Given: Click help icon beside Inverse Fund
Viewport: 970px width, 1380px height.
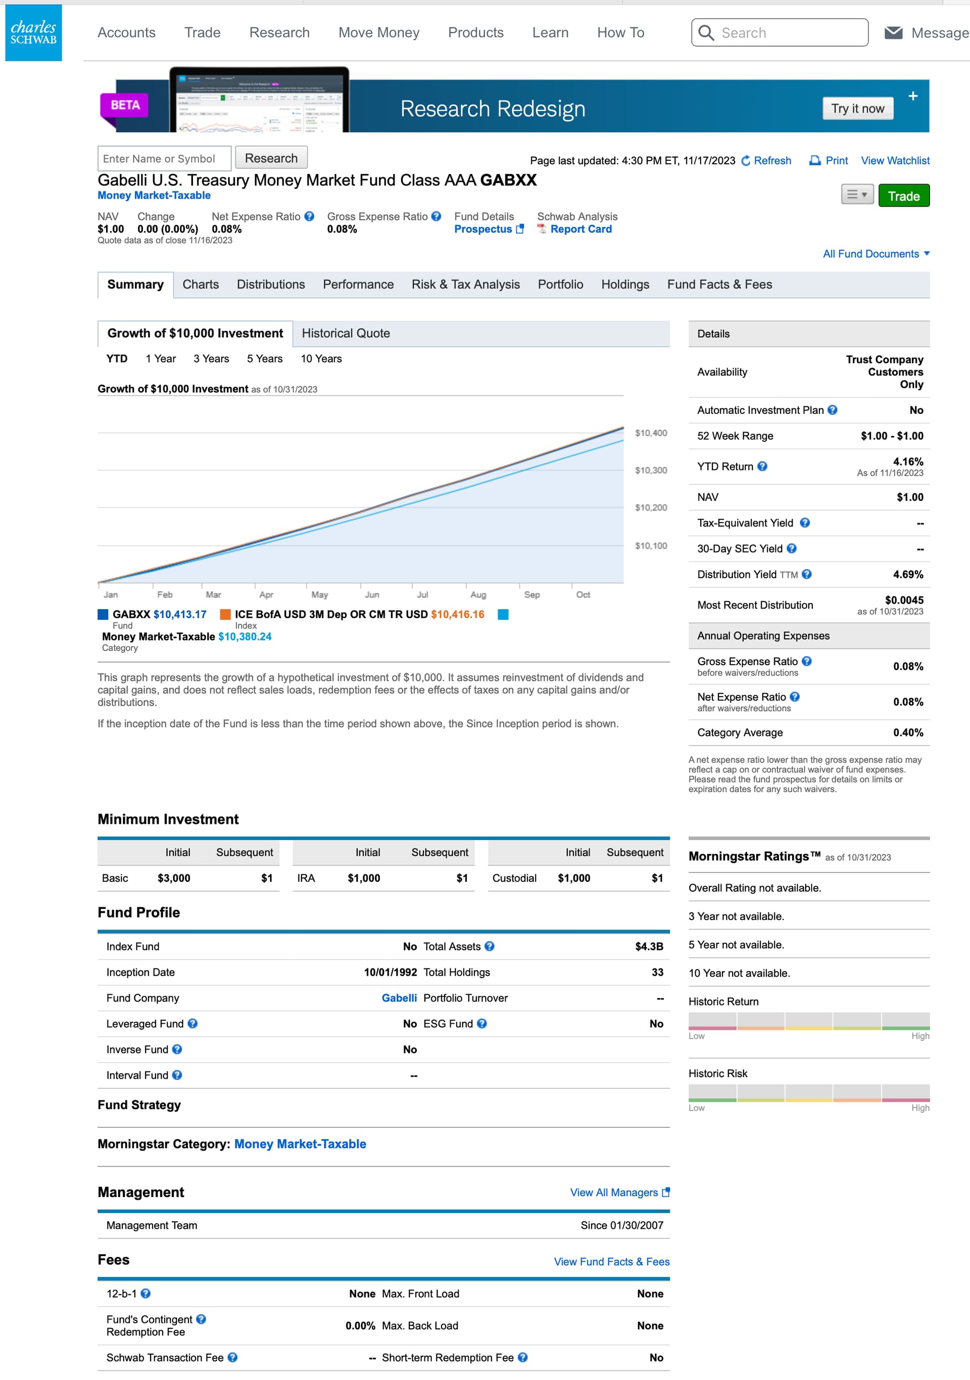Looking at the screenshot, I should [177, 1049].
